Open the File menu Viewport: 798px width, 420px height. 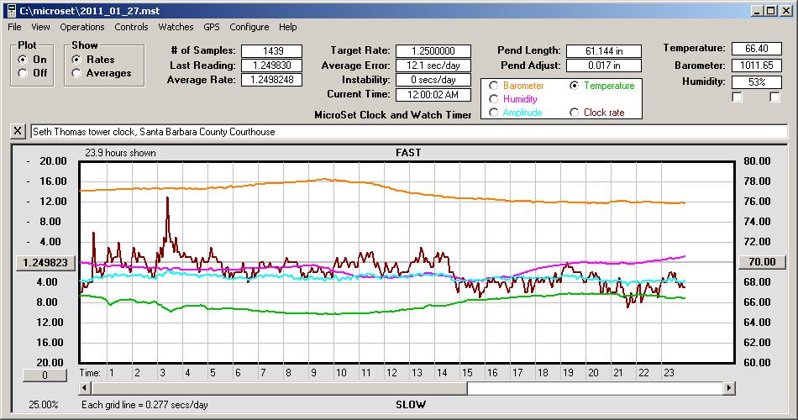pos(14,27)
